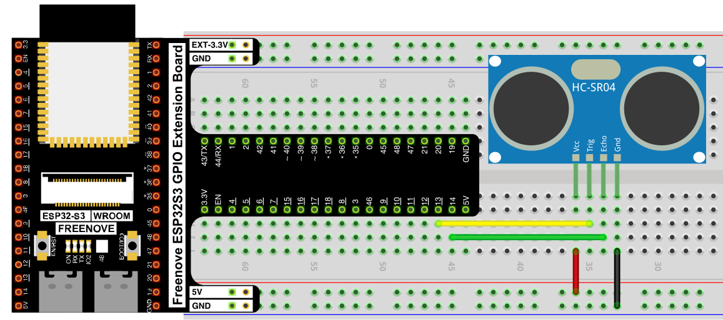This screenshot has height=320, width=723.
Task: Click the HC-SR04 top-left mounting hole
Action: [495, 61]
